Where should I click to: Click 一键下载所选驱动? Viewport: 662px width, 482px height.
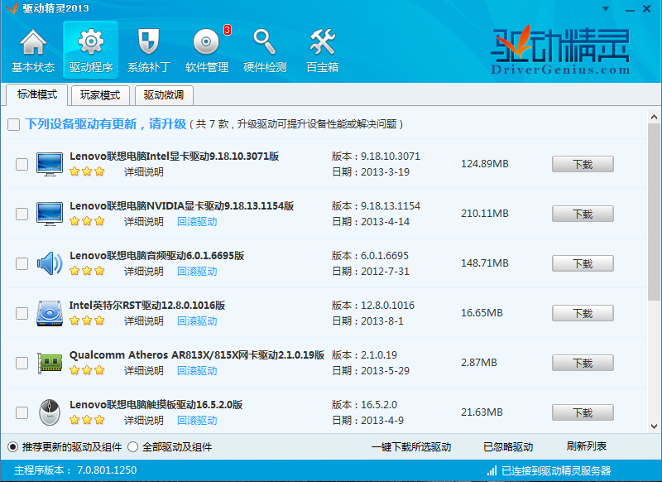click(x=411, y=447)
